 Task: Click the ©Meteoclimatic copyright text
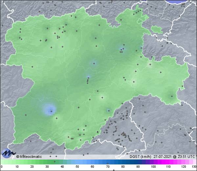(29, 157)
